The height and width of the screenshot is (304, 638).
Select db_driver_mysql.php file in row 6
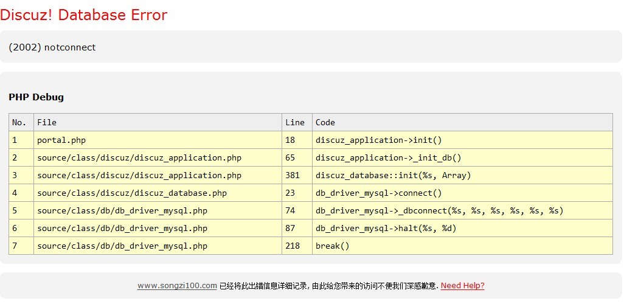tap(158, 229)
